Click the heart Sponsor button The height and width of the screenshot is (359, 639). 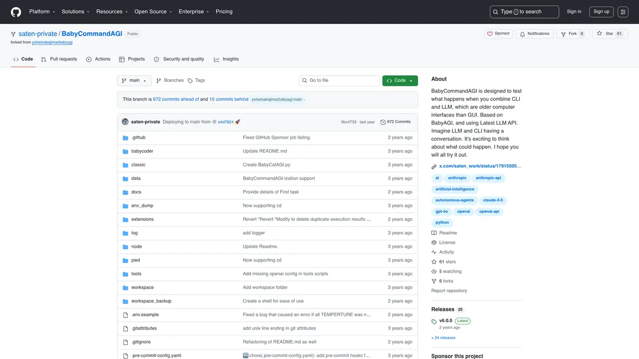click(498, 34)
